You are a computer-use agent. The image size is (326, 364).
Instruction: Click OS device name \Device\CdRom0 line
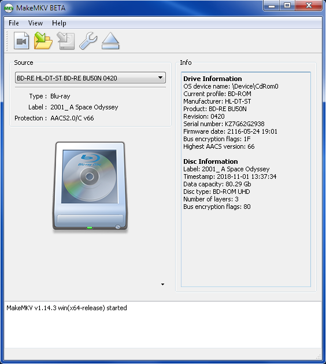[x=231, y=86]
